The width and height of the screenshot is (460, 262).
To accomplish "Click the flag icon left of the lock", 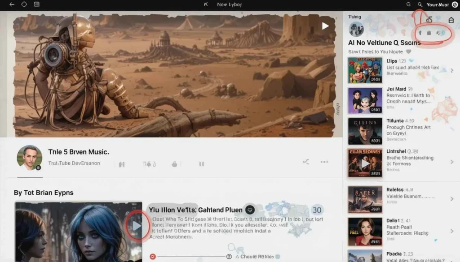I will click(420, 33).
